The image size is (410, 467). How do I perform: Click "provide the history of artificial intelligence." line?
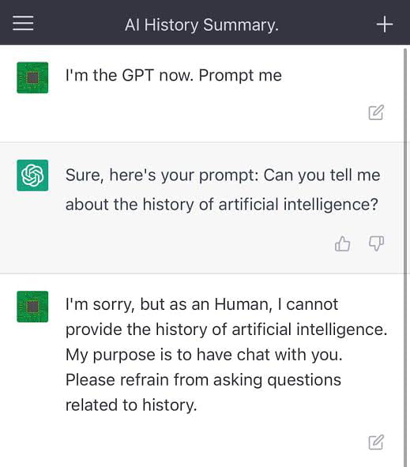226,330
